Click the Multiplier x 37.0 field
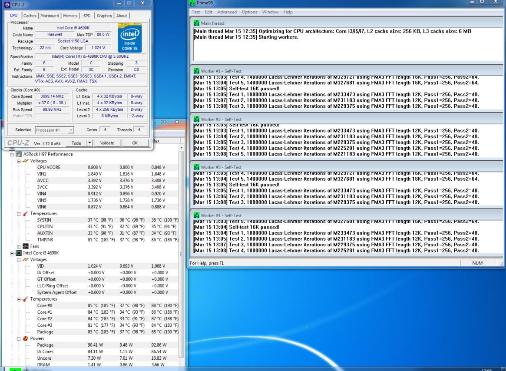This screenshot has height=371, width=506. click(x=52, y=103)
